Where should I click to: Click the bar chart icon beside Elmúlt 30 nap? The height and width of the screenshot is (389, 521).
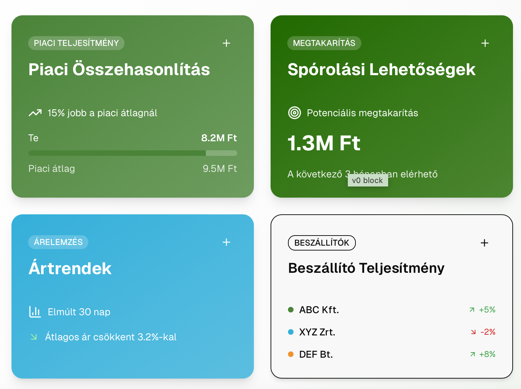point(34,312)
